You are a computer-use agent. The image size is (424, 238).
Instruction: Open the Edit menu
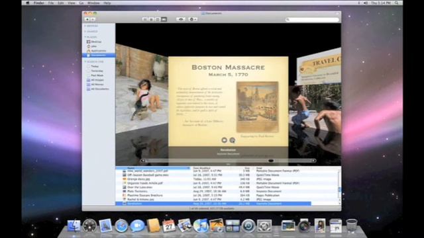coord(60,3)
